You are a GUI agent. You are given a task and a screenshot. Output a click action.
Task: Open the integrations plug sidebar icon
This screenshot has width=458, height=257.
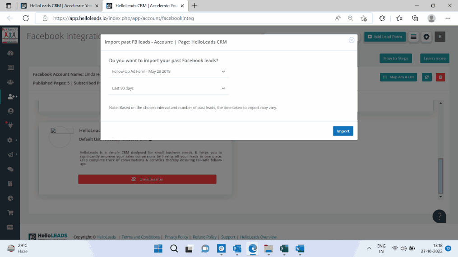click(10, 126)
